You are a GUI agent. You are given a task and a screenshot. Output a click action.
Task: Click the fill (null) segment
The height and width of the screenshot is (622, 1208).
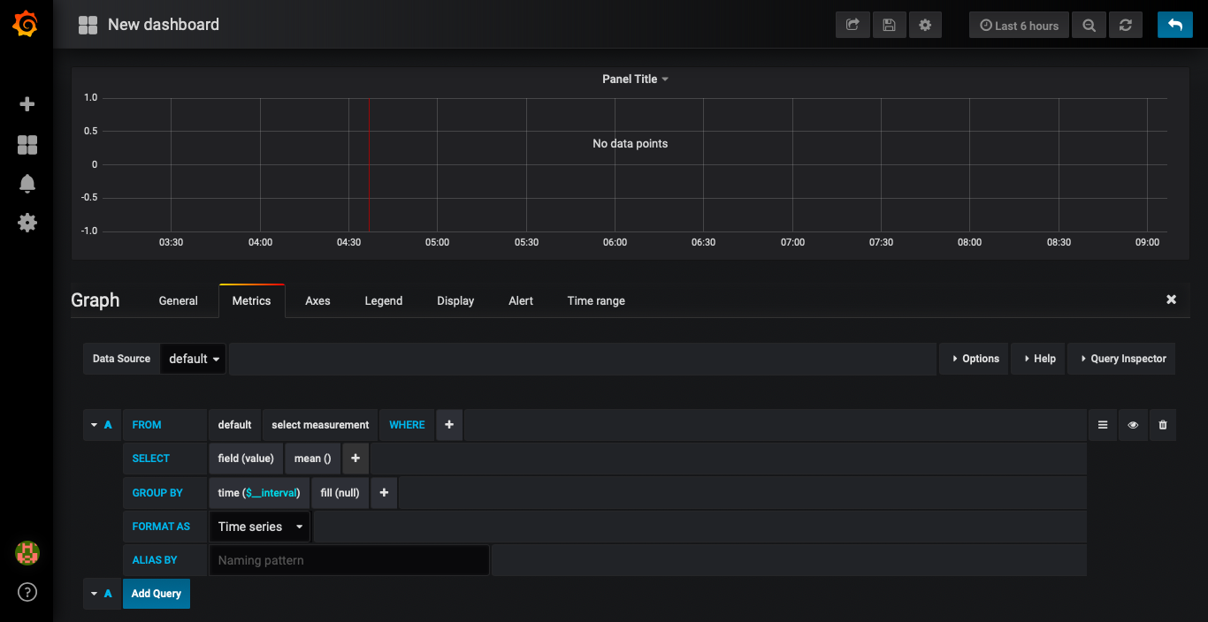click(x=340, y=492)
